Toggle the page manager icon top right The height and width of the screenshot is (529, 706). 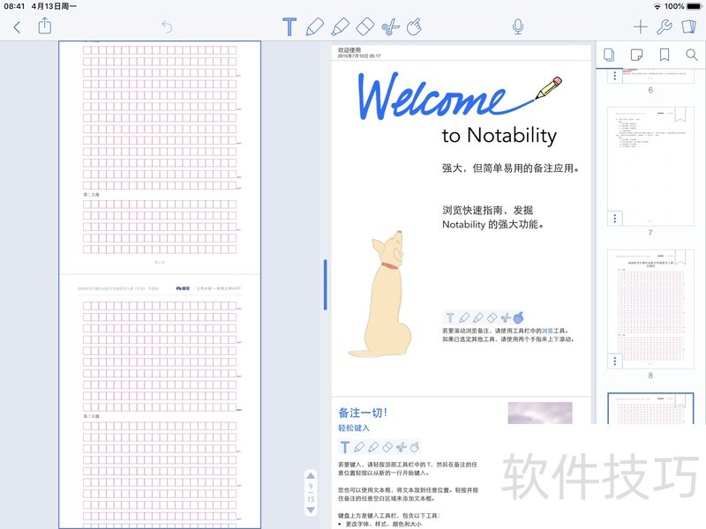point(689,27)
